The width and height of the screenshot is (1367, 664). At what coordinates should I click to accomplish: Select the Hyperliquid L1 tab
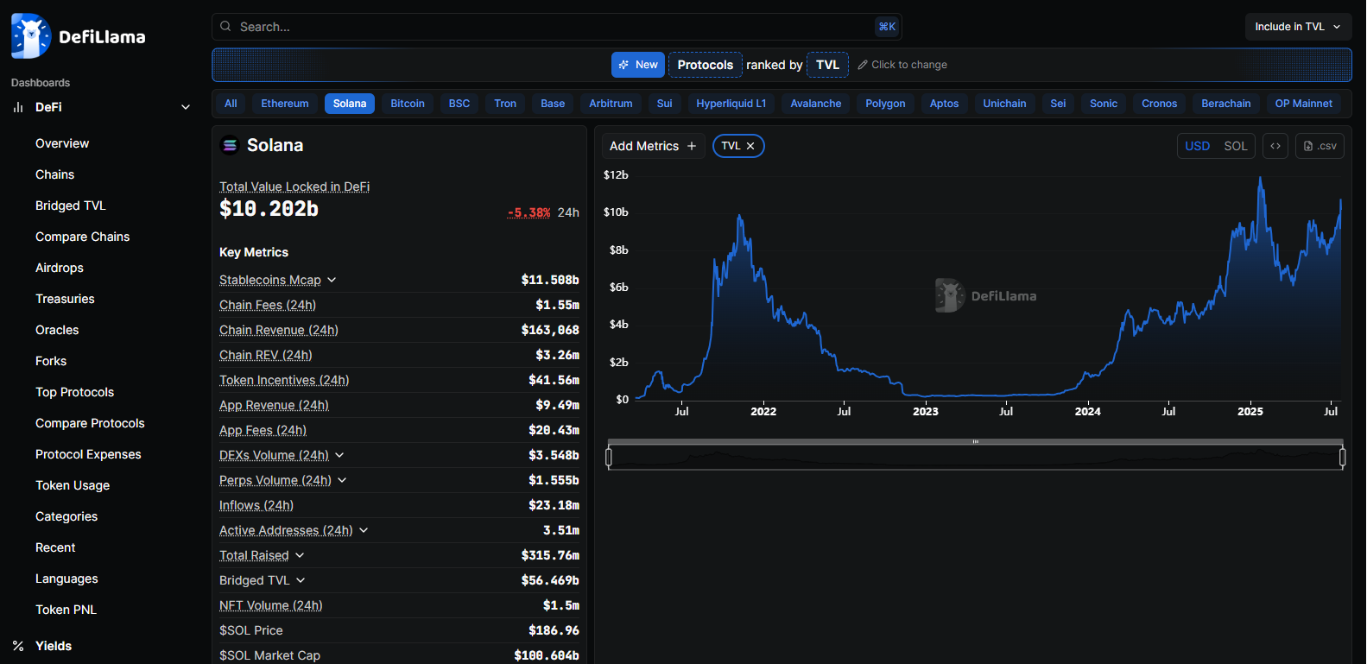[x=731, y=104]
